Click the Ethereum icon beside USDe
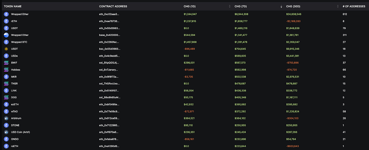 (x=6, y=56)
